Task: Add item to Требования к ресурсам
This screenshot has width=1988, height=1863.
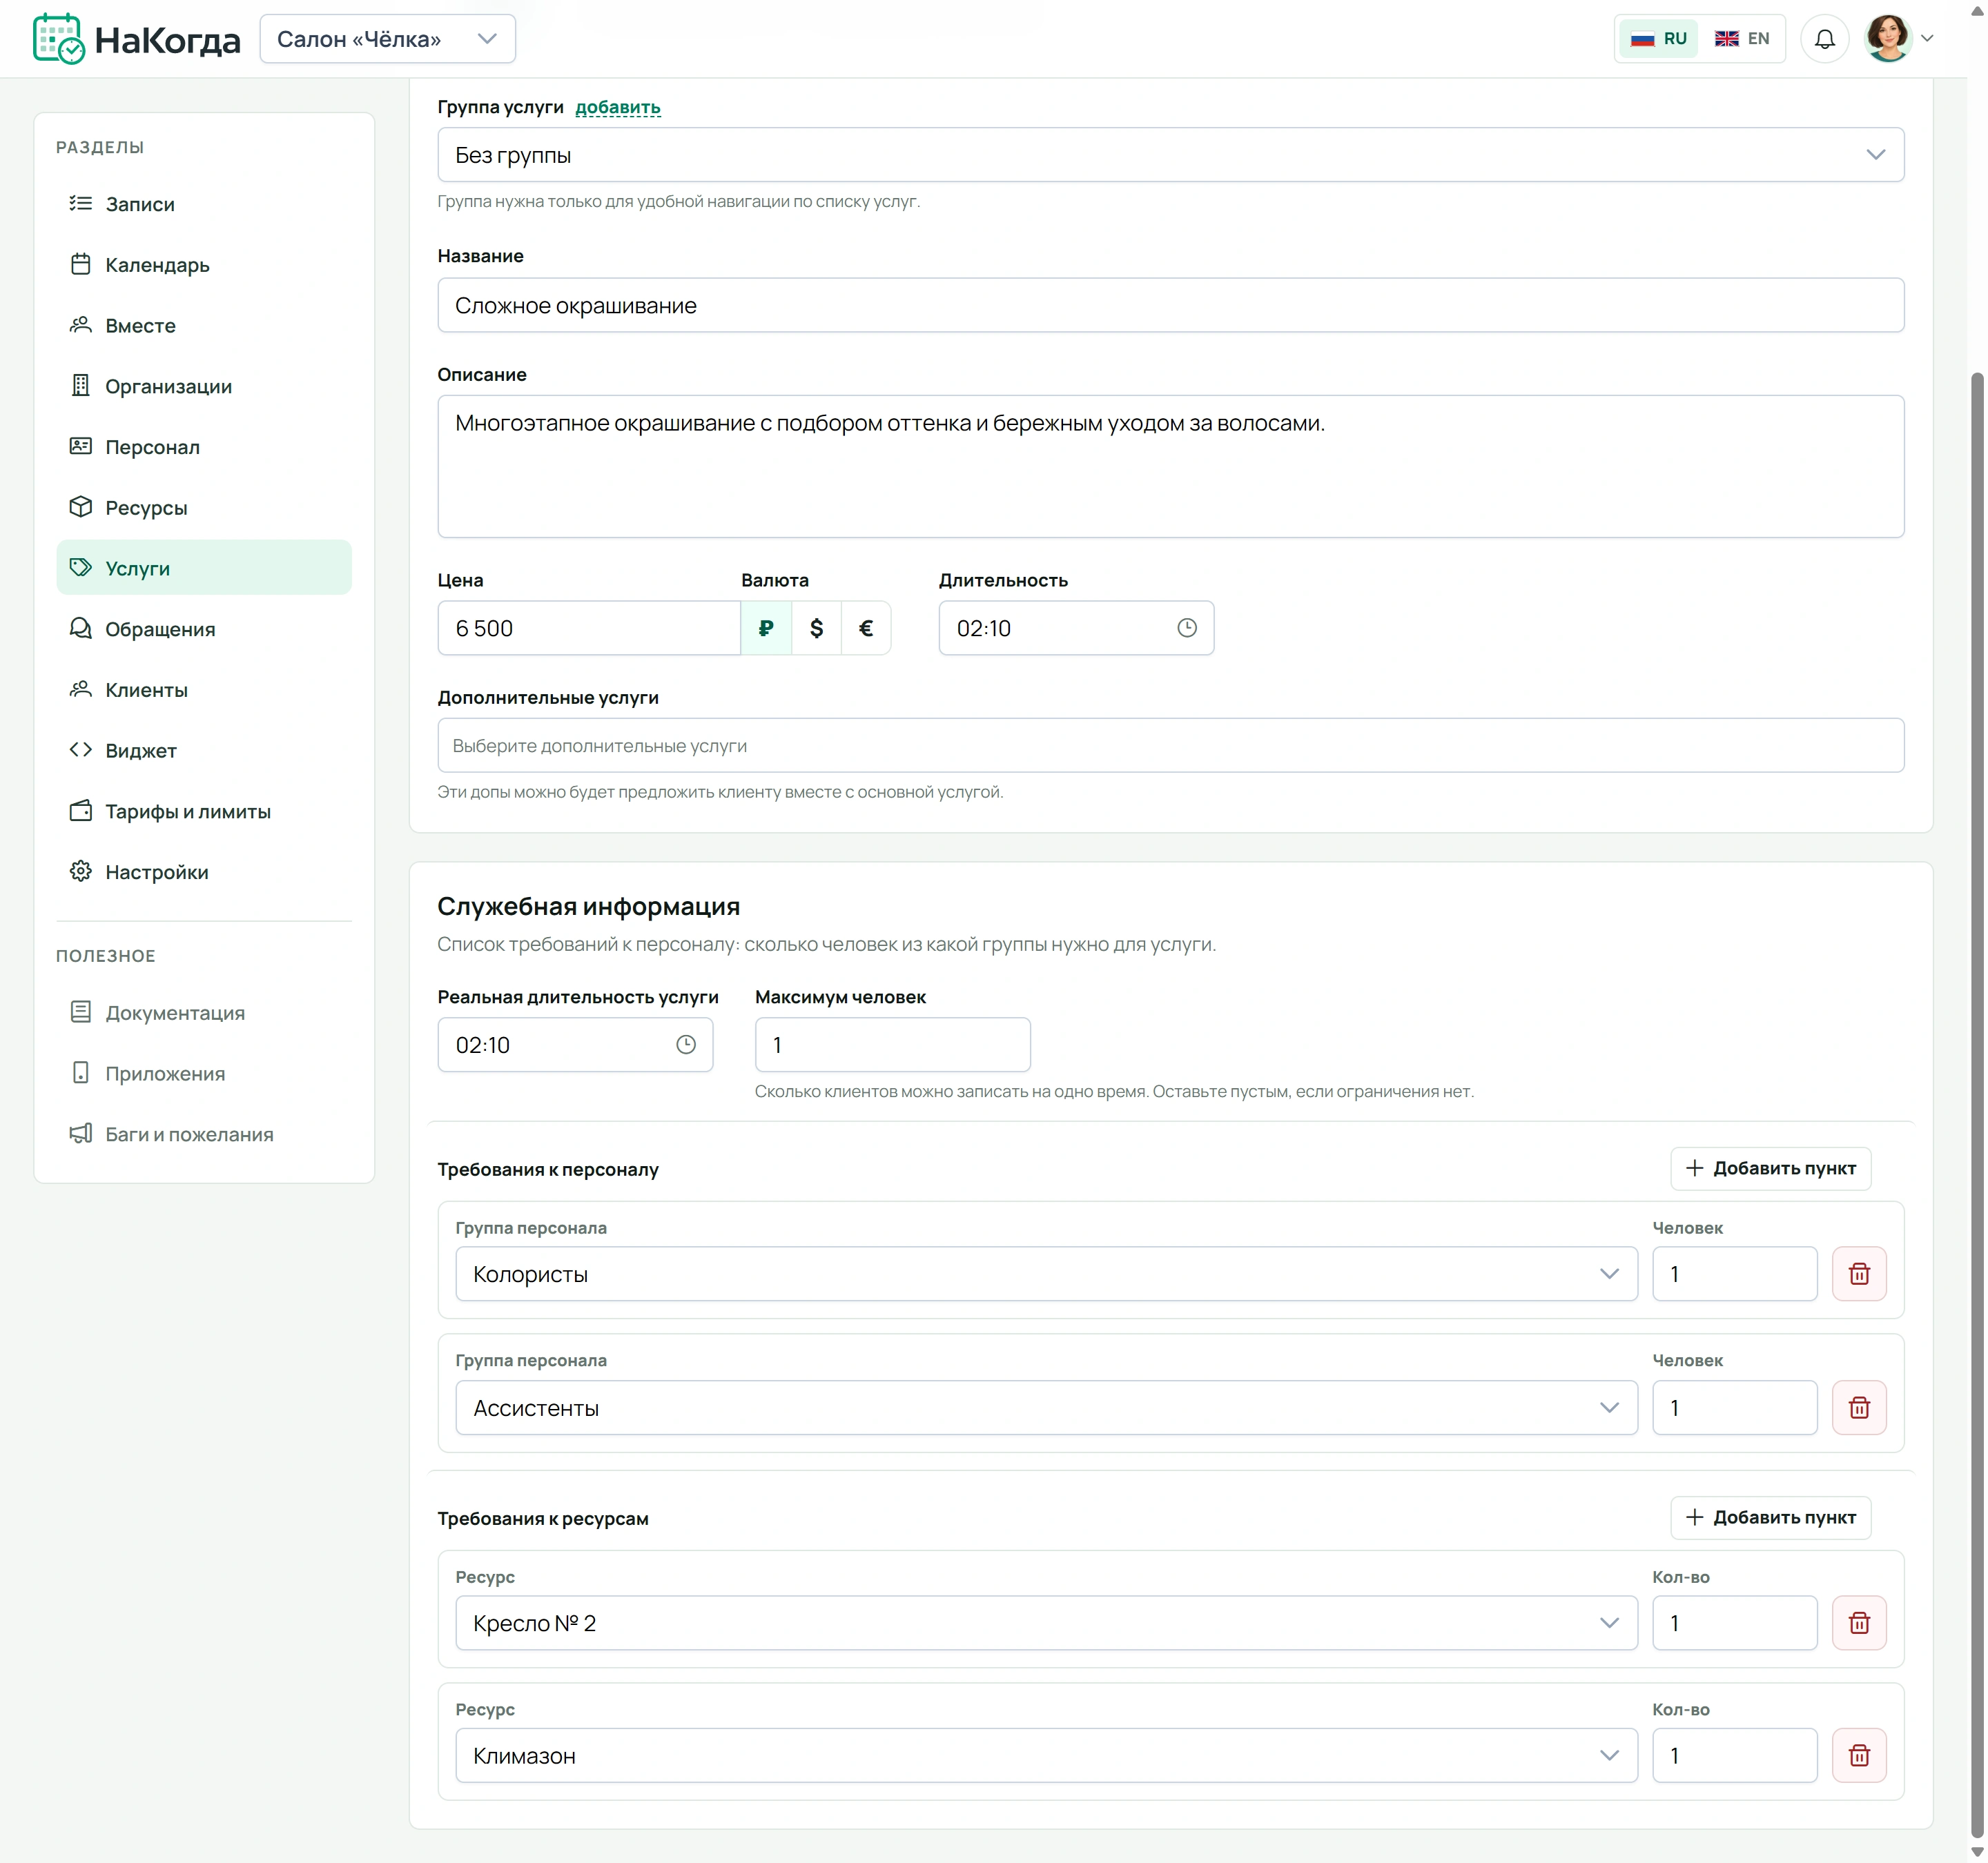Action: pos(1770,1517)
